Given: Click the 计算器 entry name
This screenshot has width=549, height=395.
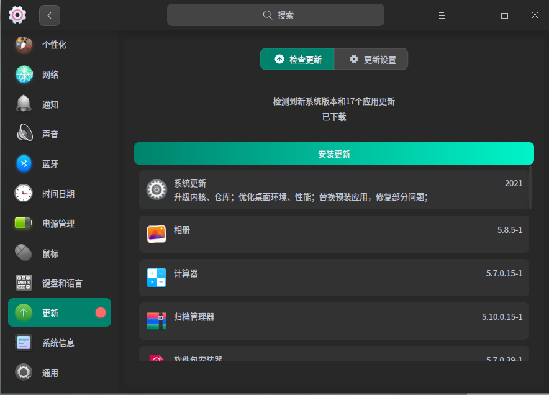Looking at the screenshot, I should pos(186,273).
